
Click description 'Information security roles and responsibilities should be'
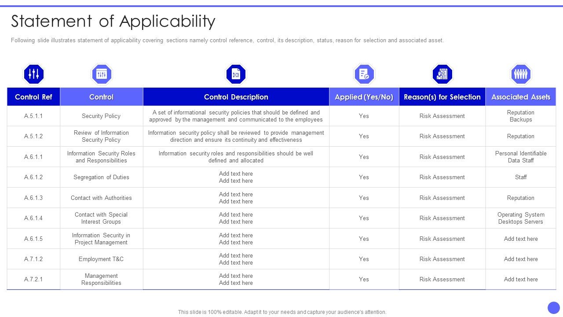[x=236, y=157]
